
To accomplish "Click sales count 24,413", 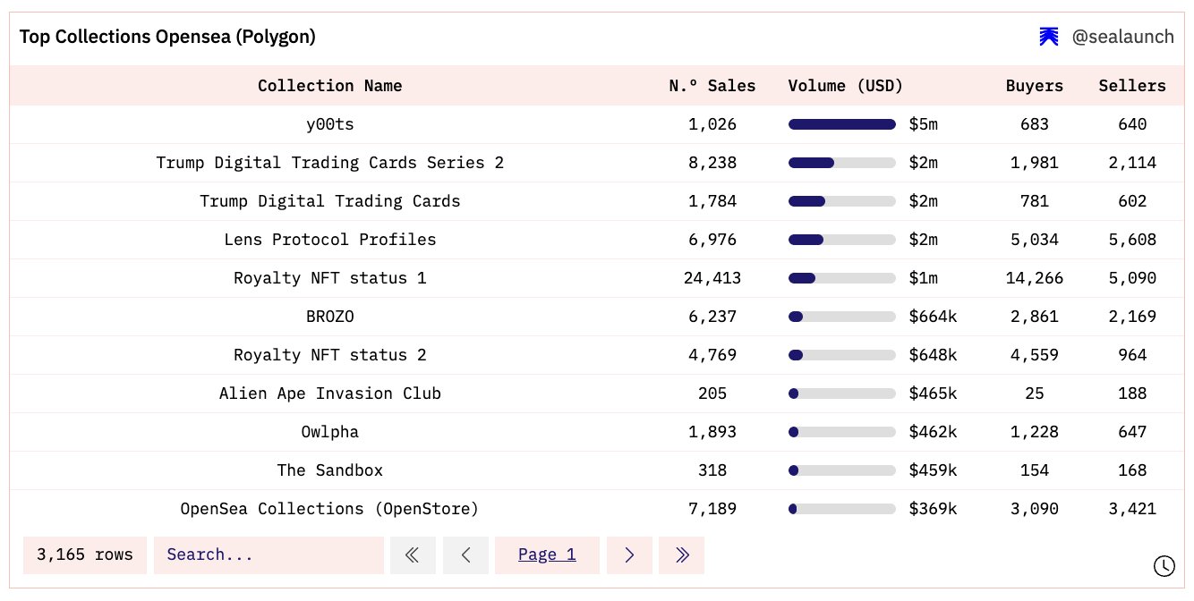I will coord(712,278).
